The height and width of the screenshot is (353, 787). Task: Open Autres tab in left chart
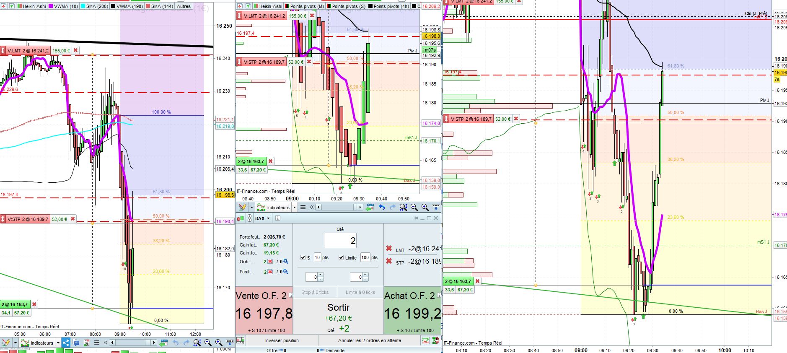pyautogui.click(x=184, y=6)
